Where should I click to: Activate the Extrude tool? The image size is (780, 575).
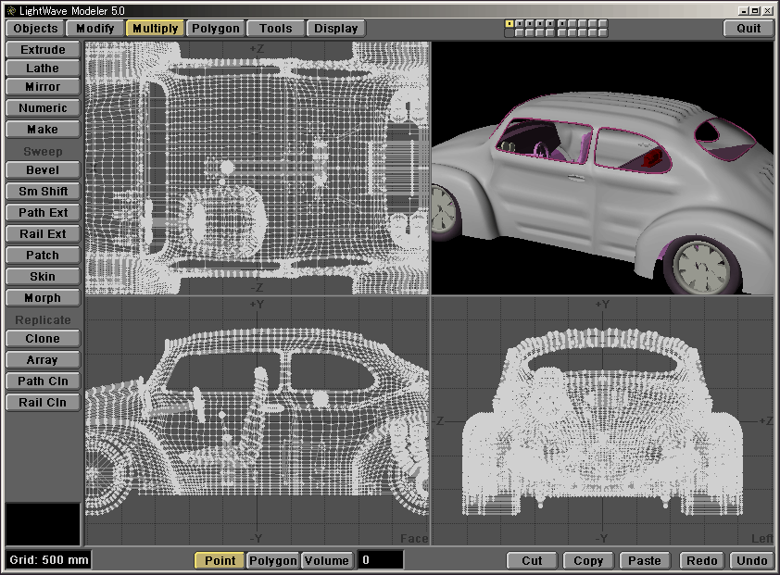(43, 49)
